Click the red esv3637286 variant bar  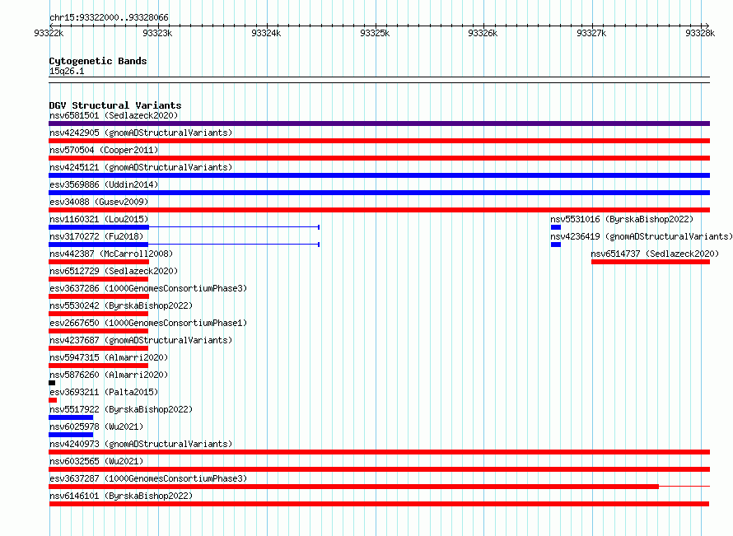(99, 296)
